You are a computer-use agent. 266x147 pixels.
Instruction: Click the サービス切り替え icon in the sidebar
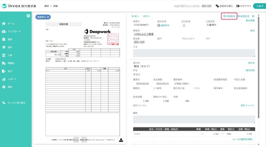[x=4, y=103]
